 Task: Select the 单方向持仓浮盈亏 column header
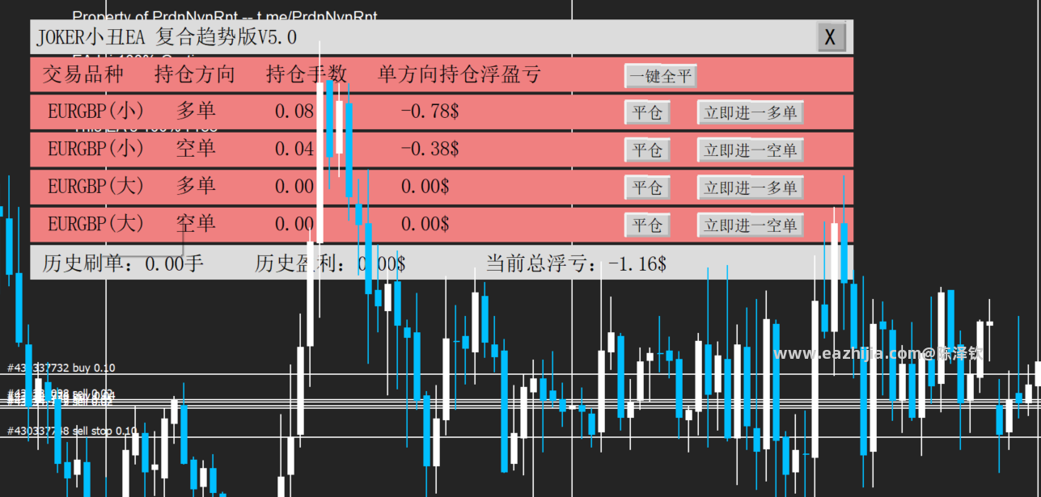pyautogui.click(x=459, y=75)
